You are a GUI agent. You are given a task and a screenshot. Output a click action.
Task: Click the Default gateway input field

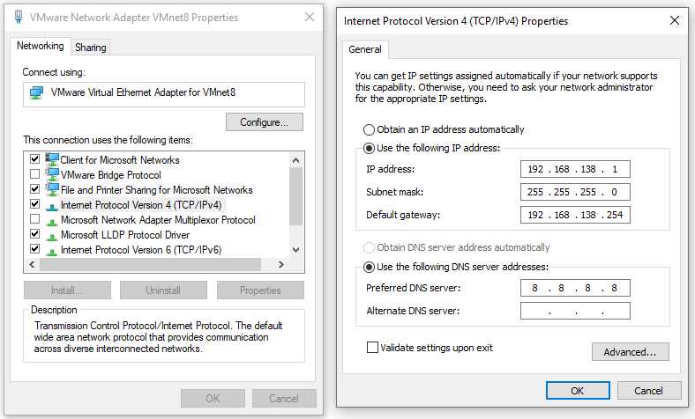575,215
